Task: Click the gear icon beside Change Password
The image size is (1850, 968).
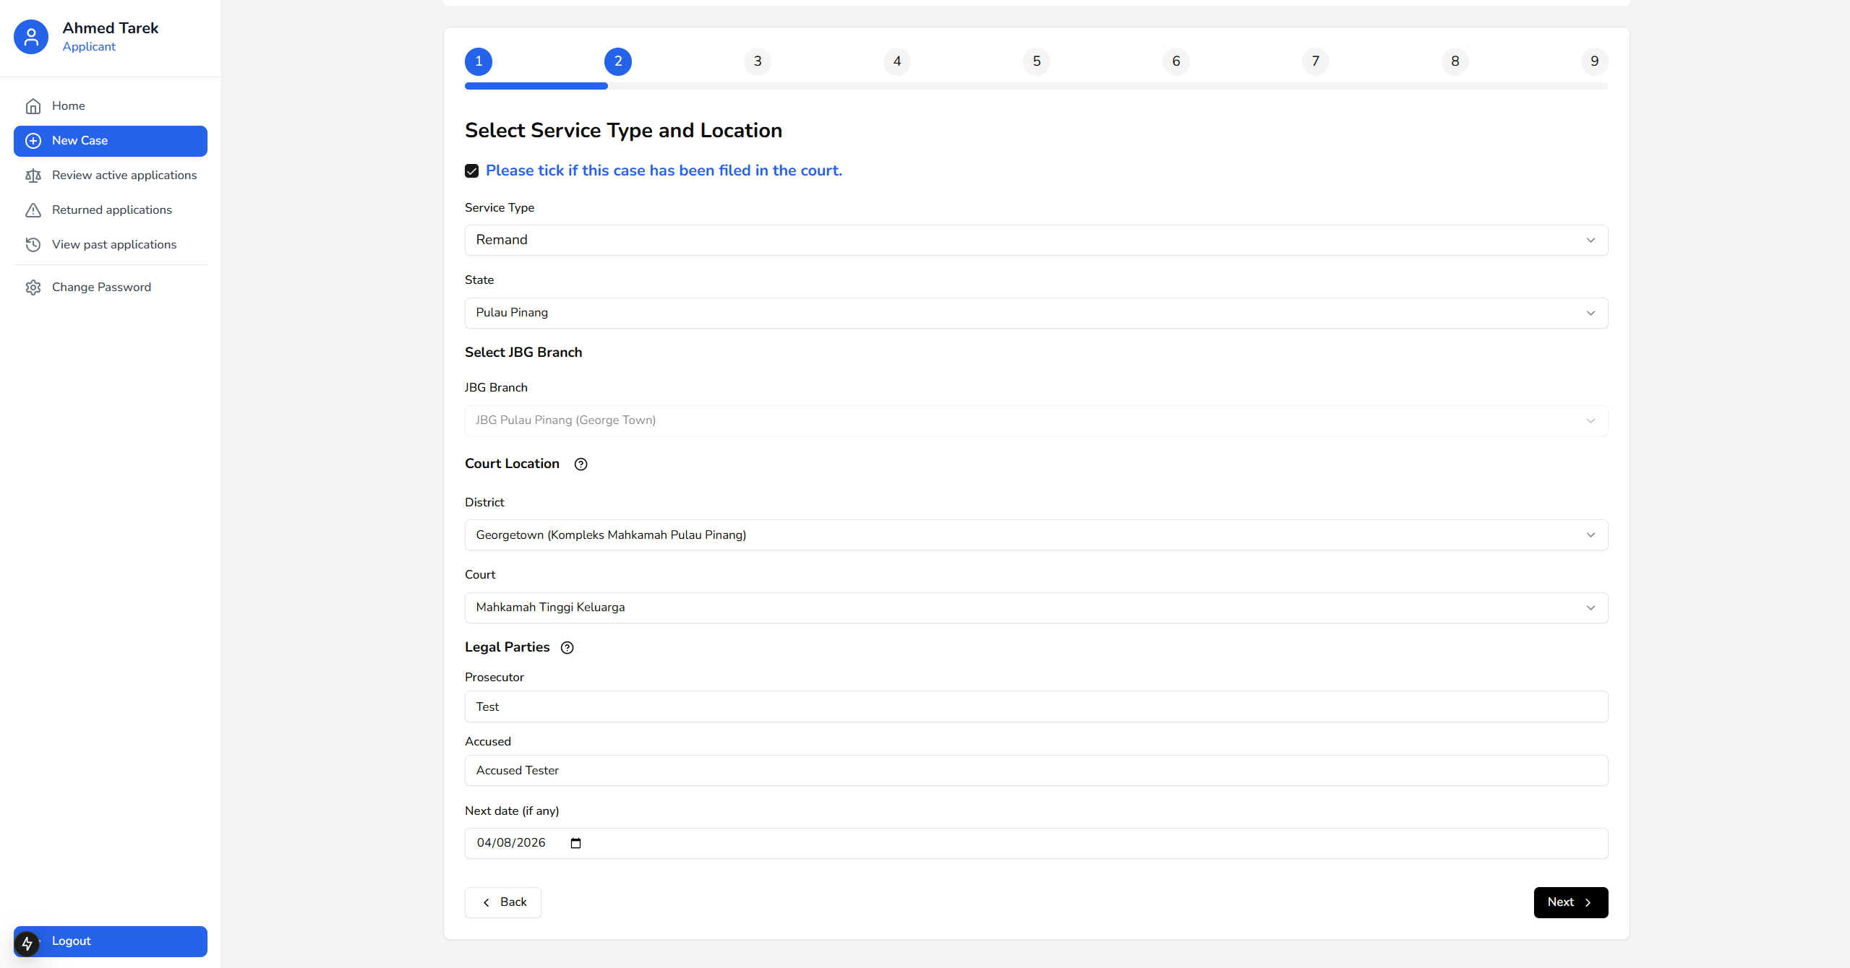Action: coord(33,288)
